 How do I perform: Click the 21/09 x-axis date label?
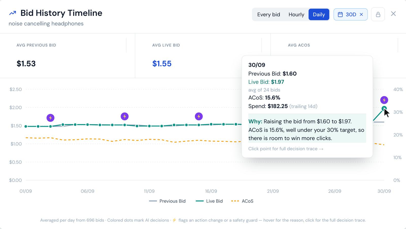273,191
